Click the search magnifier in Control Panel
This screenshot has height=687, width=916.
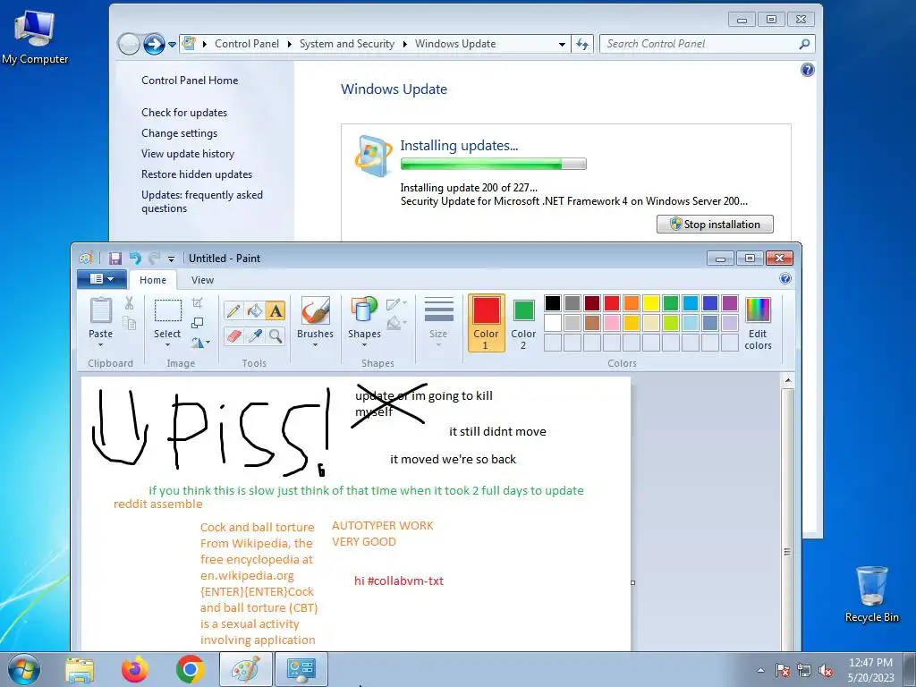(x=804, y=44)
